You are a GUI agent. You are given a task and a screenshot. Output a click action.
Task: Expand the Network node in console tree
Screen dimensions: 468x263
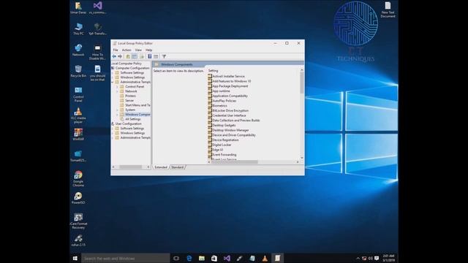[x=117, y=91]
